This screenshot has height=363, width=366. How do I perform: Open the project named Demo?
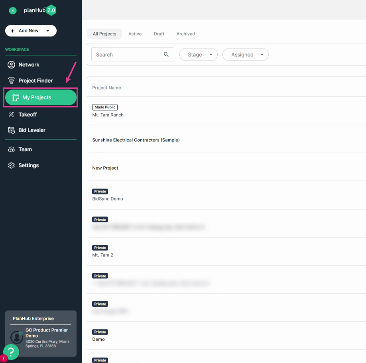point(98,339)
